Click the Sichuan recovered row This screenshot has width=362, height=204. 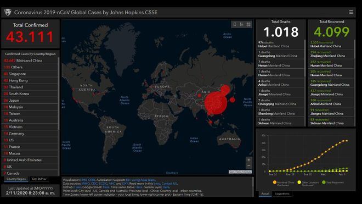tap(331, 122)
